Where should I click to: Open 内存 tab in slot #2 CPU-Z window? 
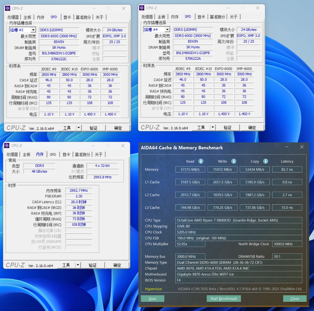click(x=41, y=17)
